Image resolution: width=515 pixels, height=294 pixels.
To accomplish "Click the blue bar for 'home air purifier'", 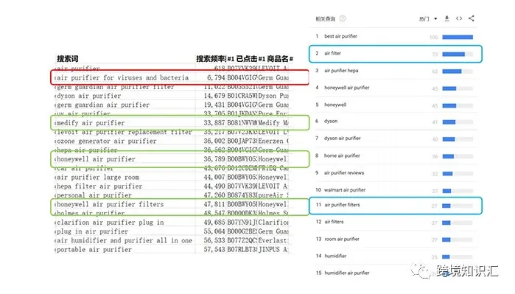I will (448, 156).
